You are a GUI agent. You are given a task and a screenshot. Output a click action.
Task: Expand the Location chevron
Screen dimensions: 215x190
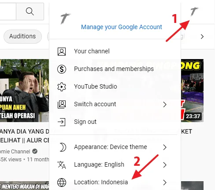[165, 183]
